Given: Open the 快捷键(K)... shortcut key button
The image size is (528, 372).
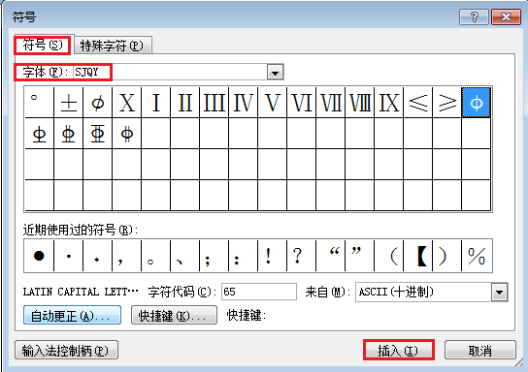Looking at the screenshot, I should (x=174, y=315).
